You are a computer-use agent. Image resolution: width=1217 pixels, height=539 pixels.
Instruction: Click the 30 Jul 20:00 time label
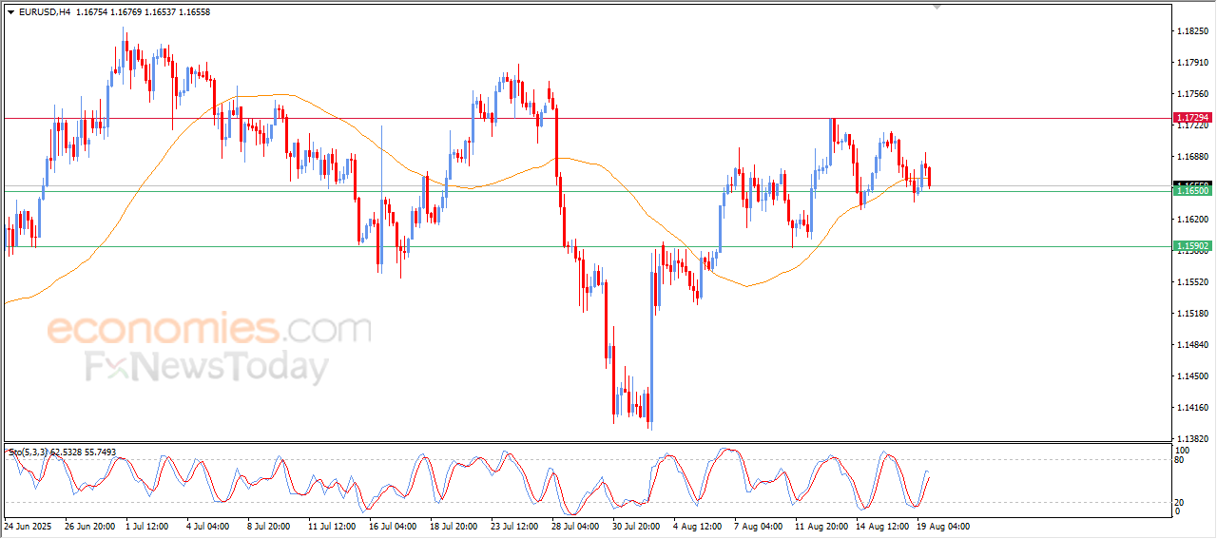[638, 526]
